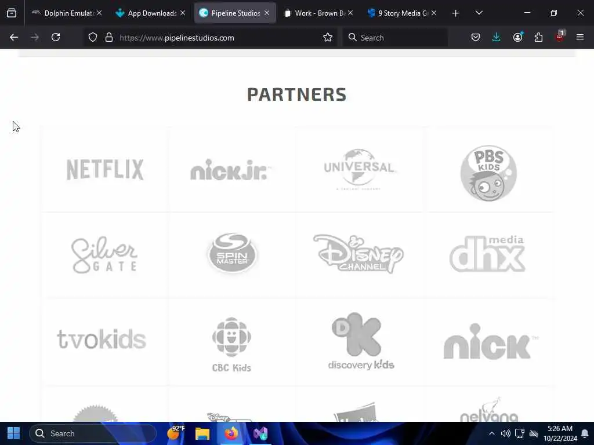This screenshot has width=594, height=445.
Task: Open a new tab with plus button
Action: tap(456, 13)
